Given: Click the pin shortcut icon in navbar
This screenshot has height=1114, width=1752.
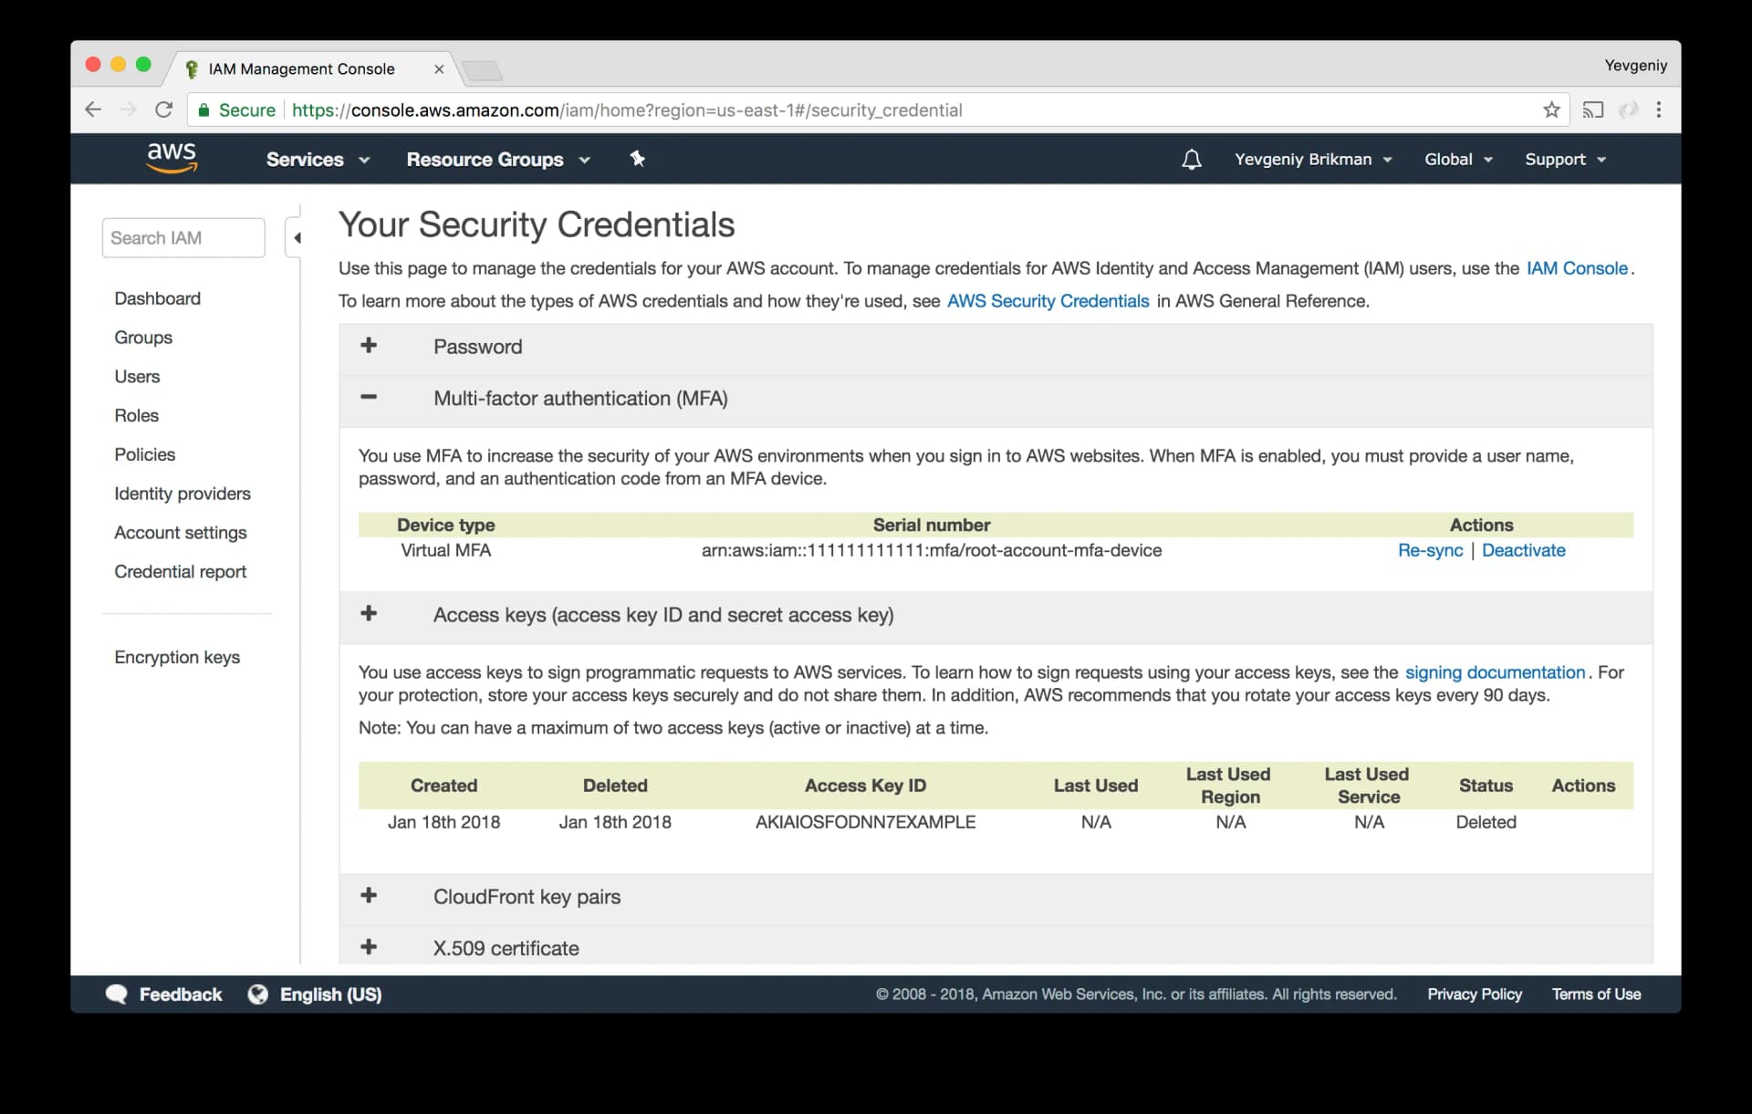Looking at the screenshot, I should (637, 159).
